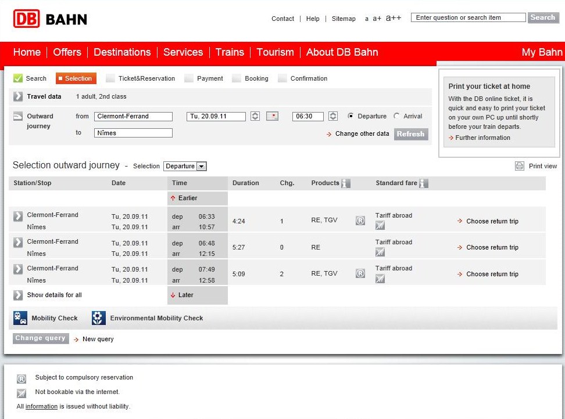Click the Refresh button
This screenshot has width=565, height=419.
pyautogui.click(x=411, y=134)
